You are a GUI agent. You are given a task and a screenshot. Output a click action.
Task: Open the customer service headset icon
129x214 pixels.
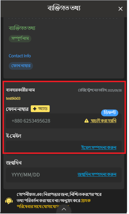(9, 201)
